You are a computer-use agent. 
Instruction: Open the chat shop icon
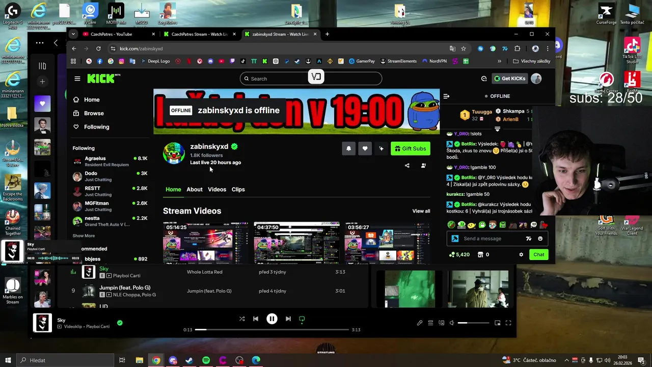point(480,254)
